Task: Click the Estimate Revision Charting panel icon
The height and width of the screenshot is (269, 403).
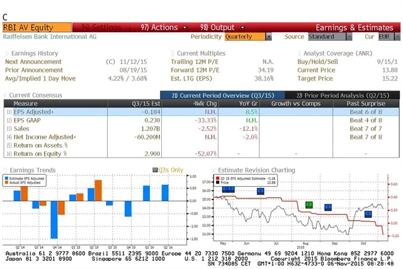Action: click(214, 170)
